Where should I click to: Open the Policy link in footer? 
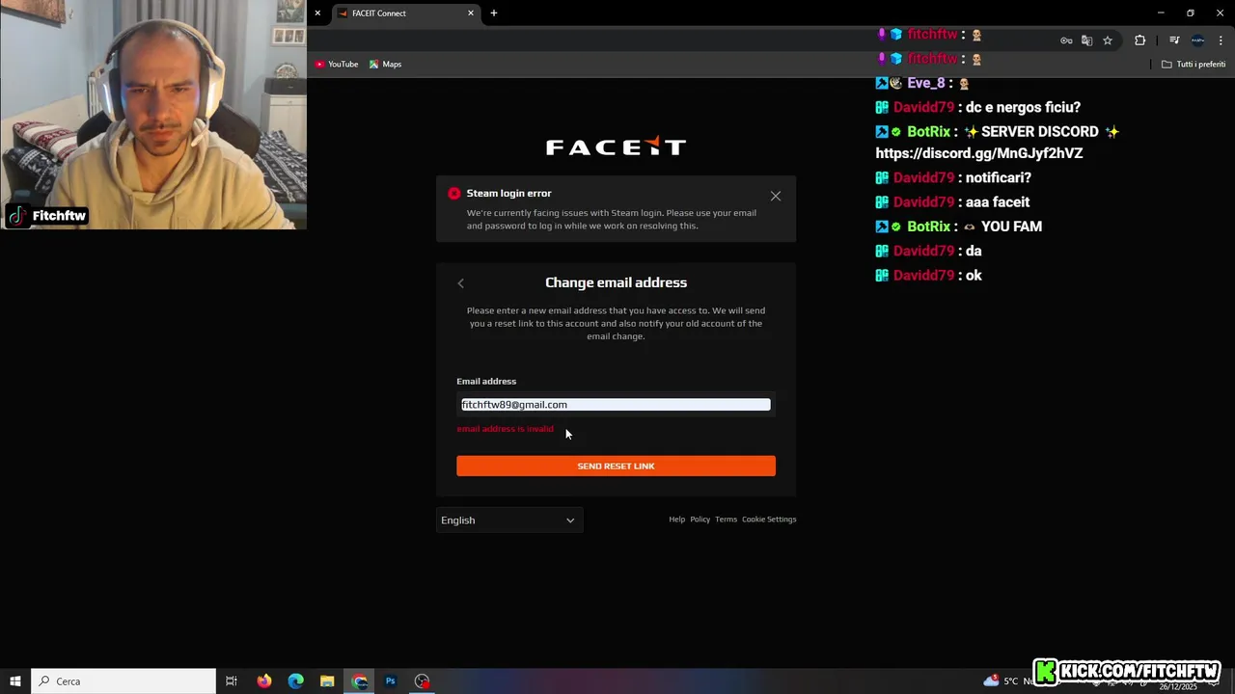(x=700, y=520)
